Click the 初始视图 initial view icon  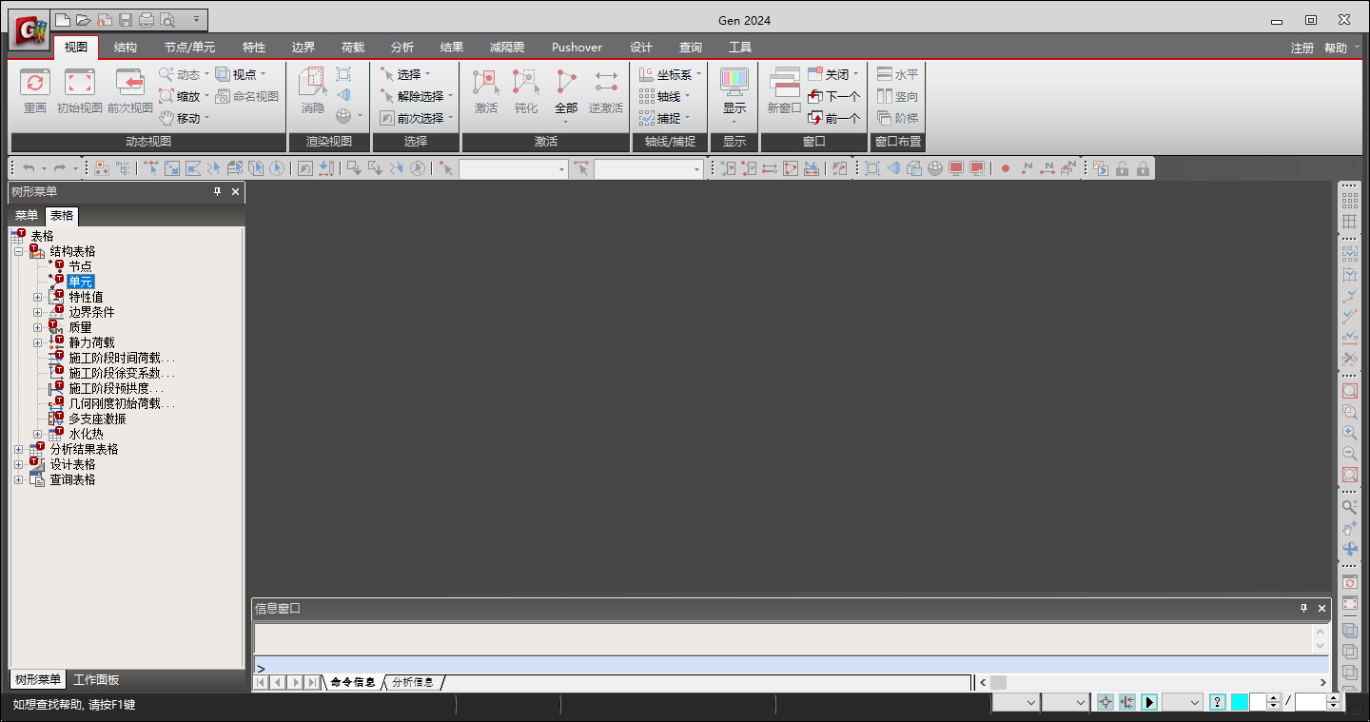80,83
